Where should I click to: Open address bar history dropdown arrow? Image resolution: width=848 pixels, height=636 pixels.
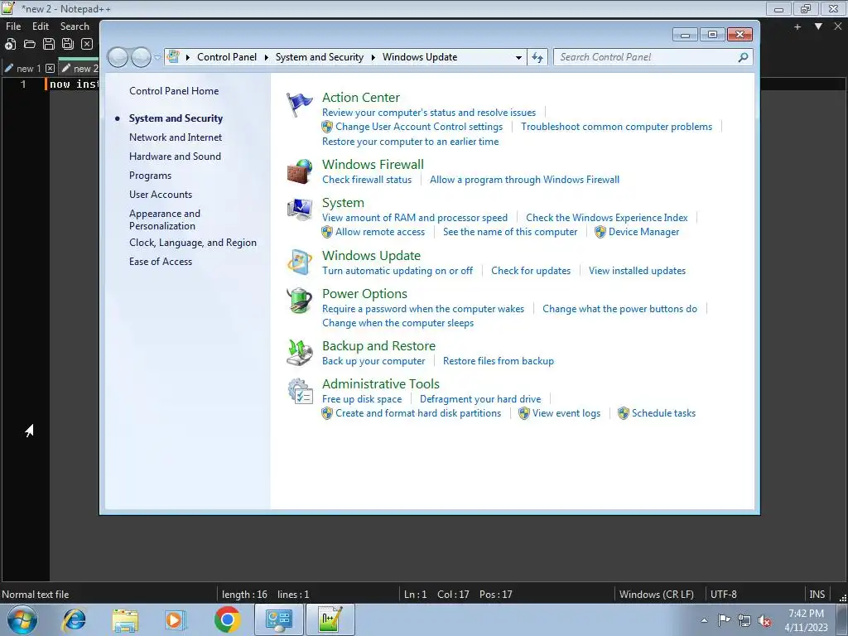click(518, 57)
